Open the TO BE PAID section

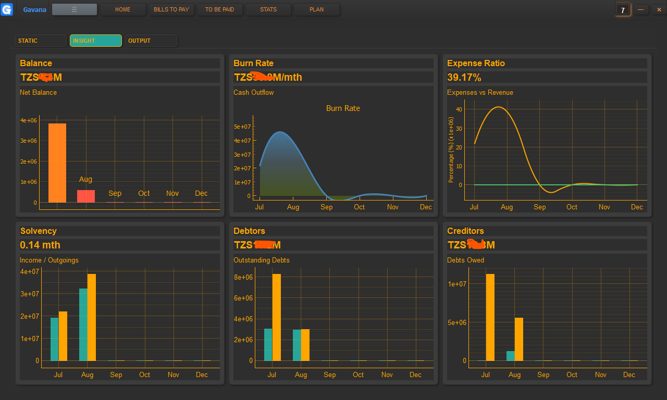220,9
